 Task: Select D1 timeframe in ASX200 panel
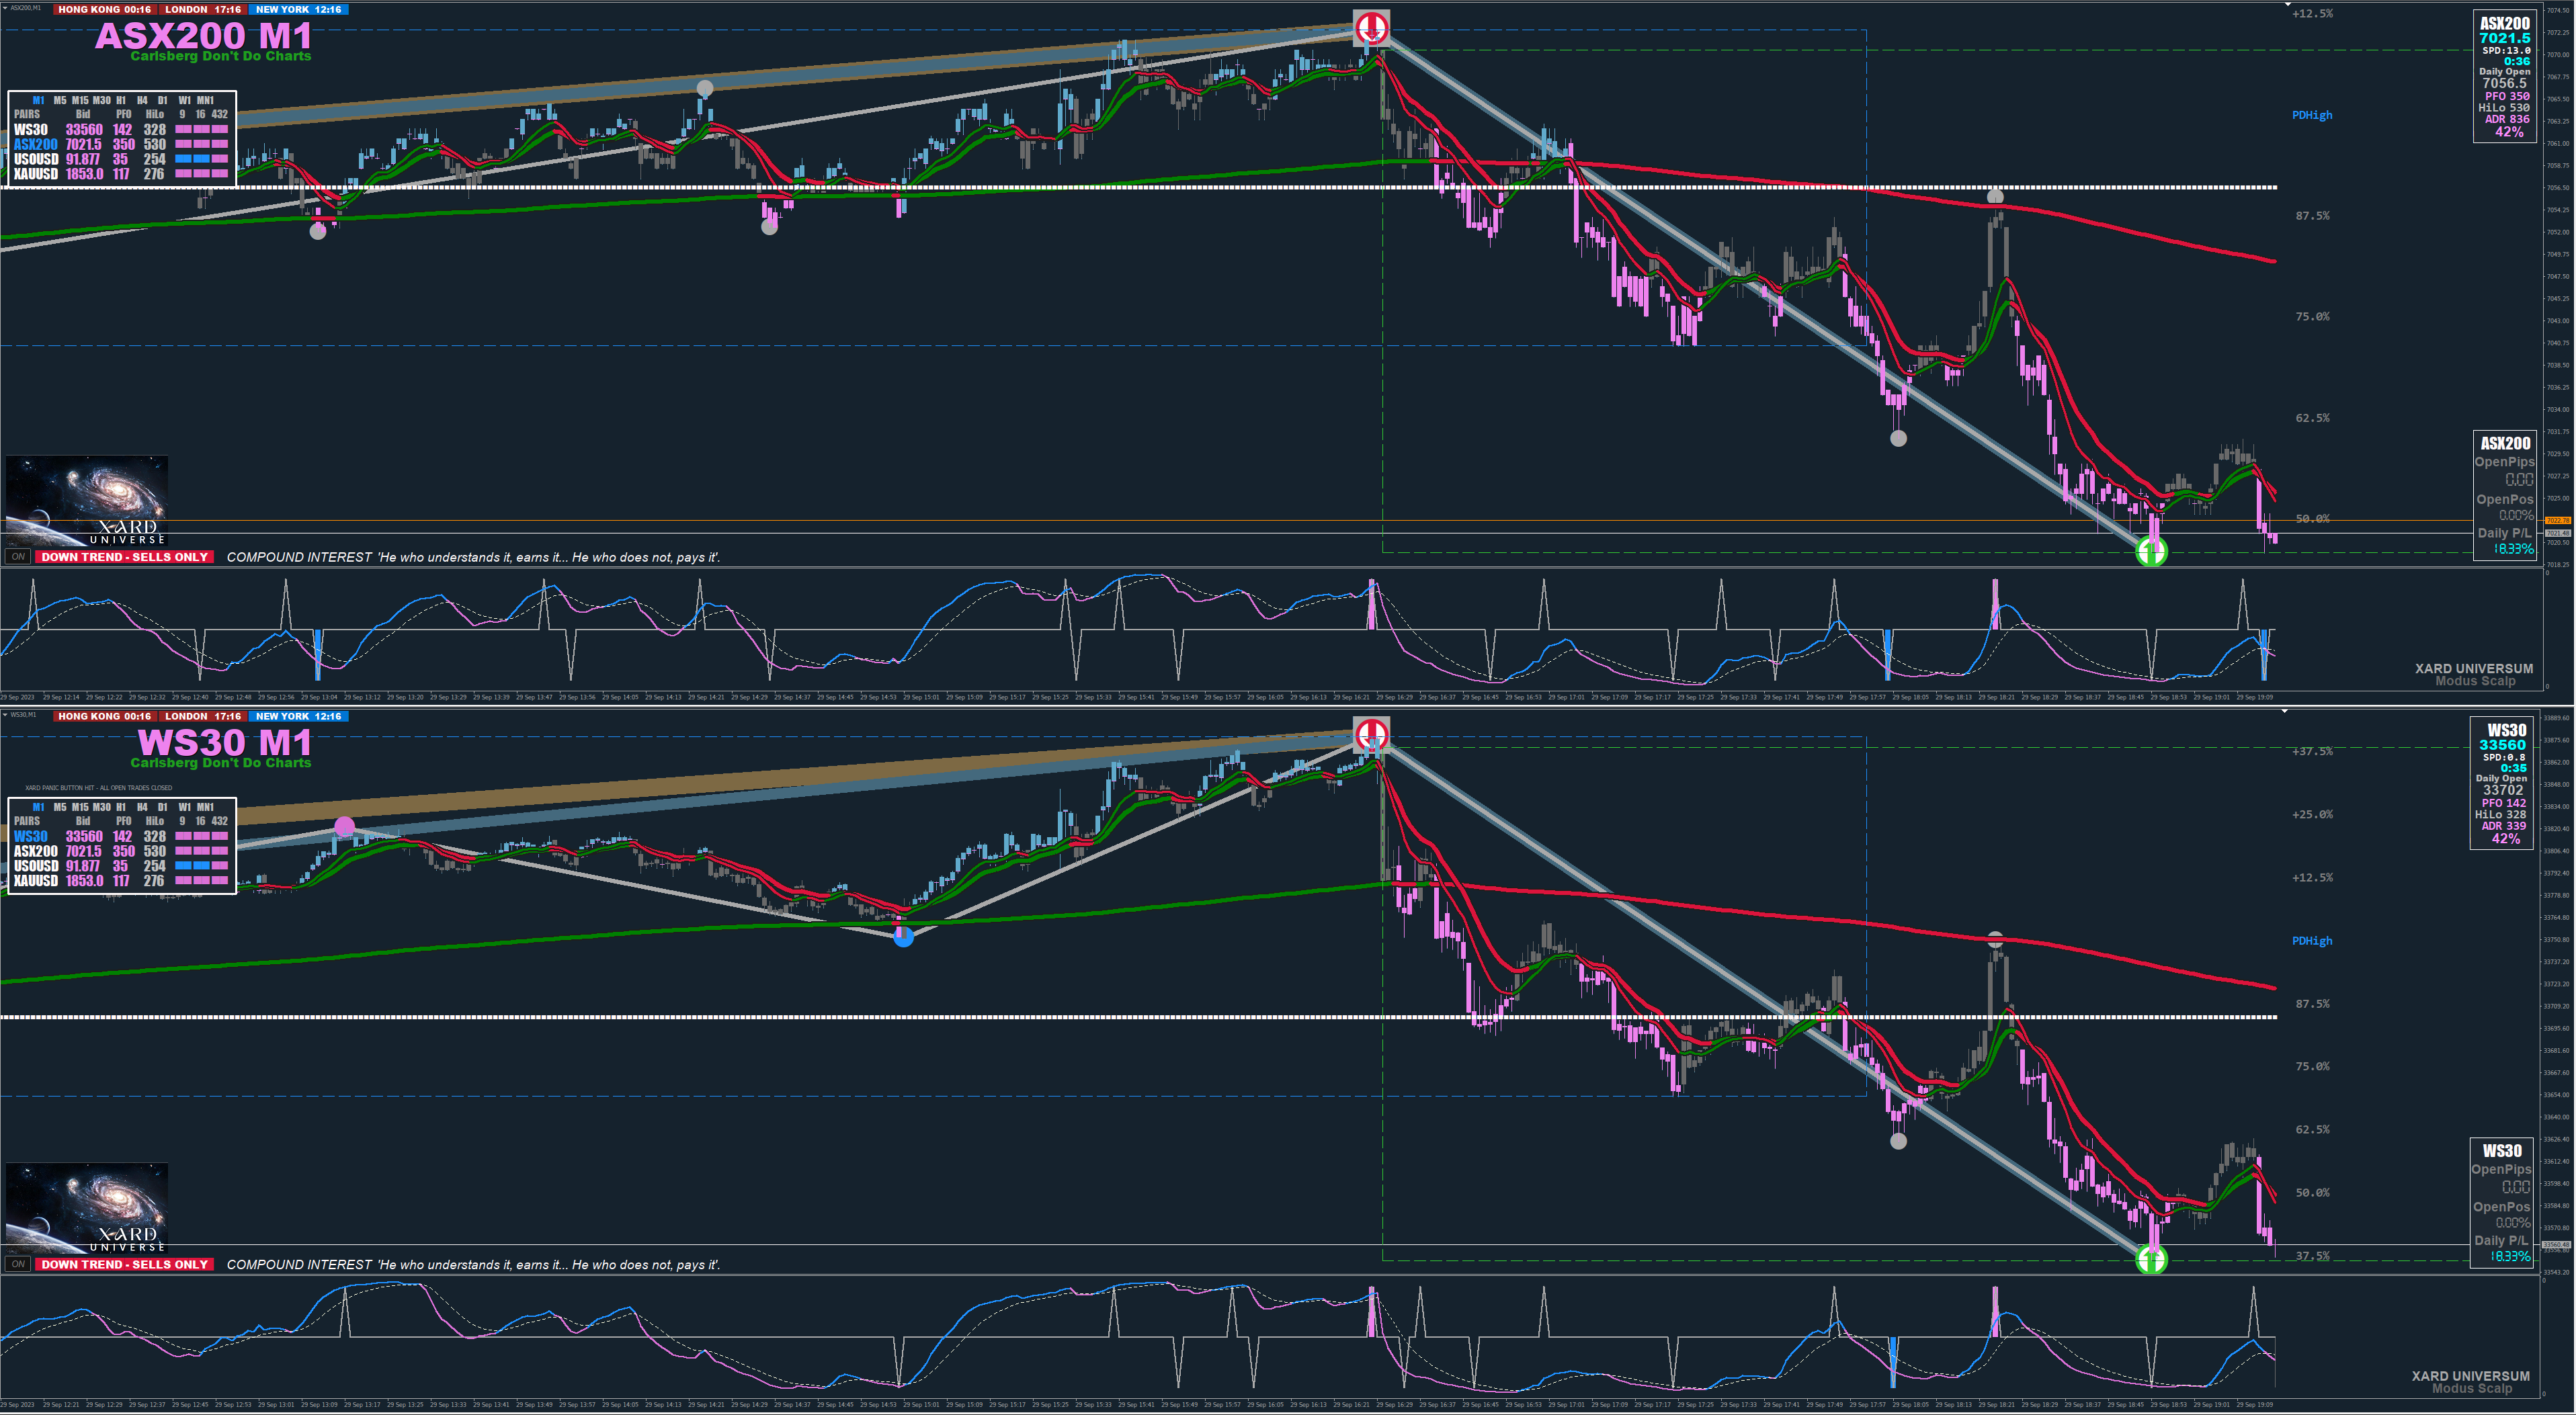point(162,101)
